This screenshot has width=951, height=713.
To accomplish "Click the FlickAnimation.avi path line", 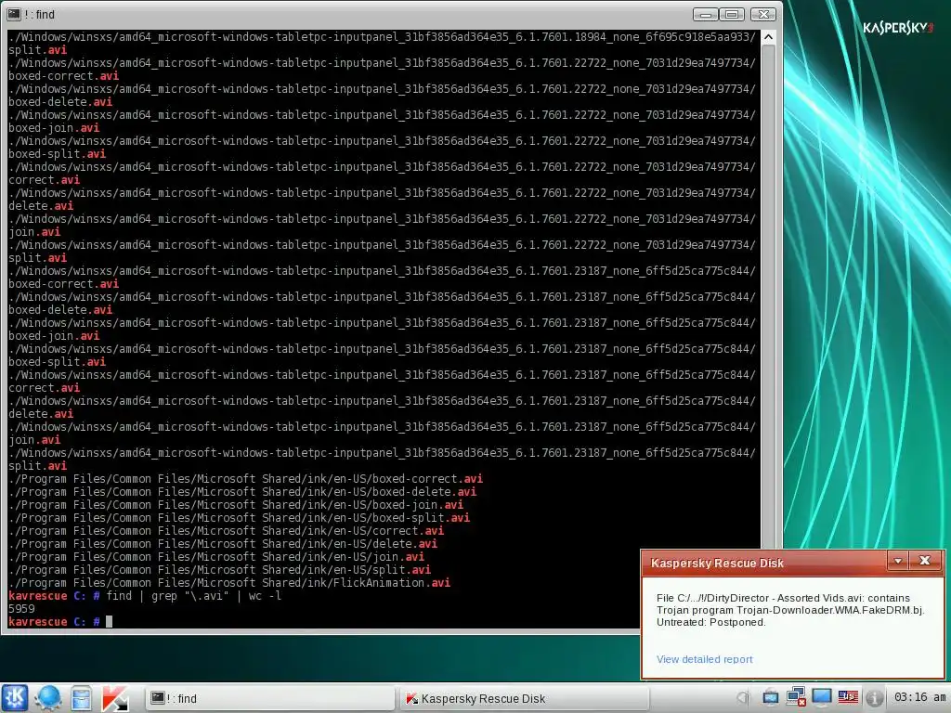I will coord(229,583).
